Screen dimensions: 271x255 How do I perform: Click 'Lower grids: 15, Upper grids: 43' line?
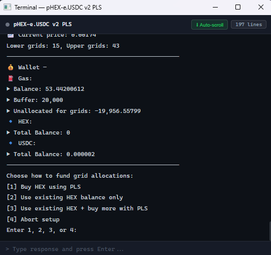pos(63,46)
